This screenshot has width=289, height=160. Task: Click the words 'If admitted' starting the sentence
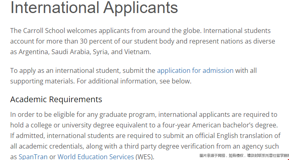(x=28, y=136)
